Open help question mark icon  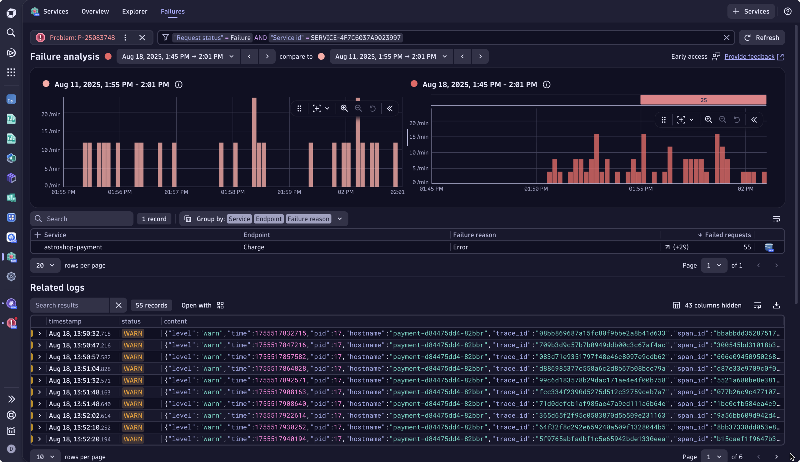pos(787,12)
